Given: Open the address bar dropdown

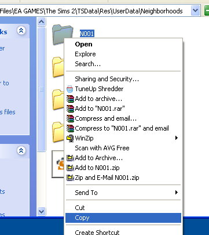Looking at the screenshot, I should pos(195,10).
